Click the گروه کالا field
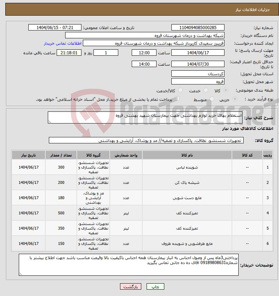The width and height of the screenshot is (279, 296). [146, 140]
